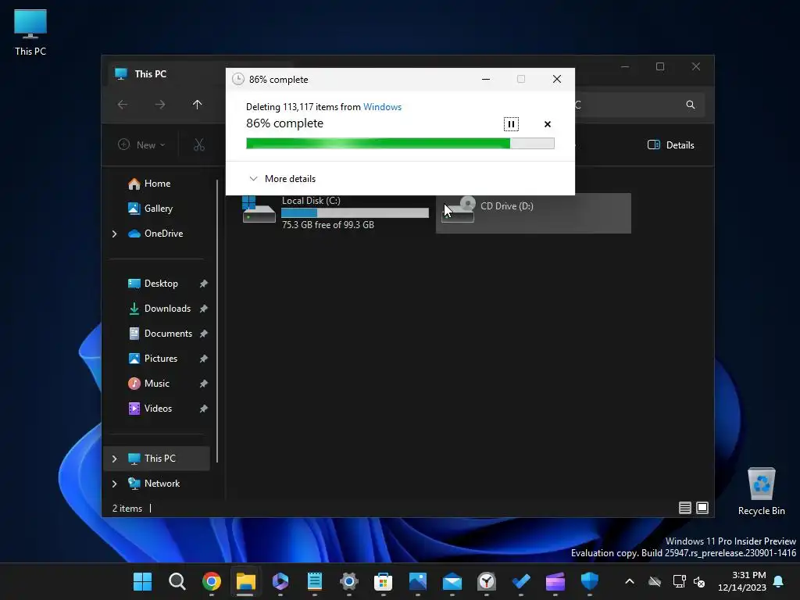
Task: Click the pin icon beside Pictures
Action: point(204,359)
